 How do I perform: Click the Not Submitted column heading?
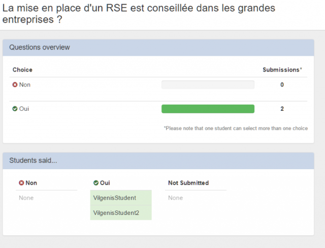coord(188,183)
